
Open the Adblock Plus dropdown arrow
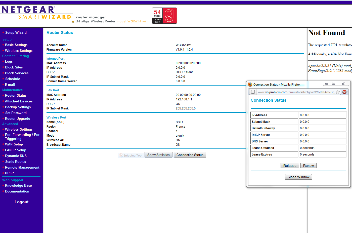click(x=347, y=92)
